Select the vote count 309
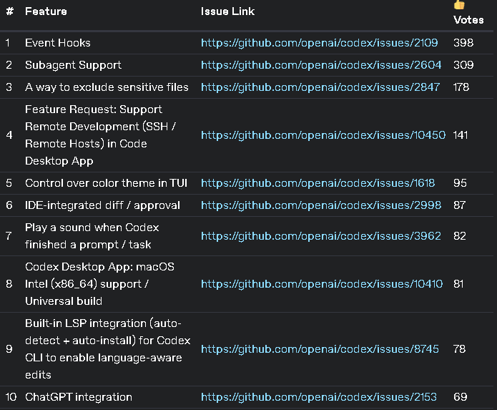Image resolution: width=497 pixels, height=410 pixels. pyautogui.click(x=463, y=65)
